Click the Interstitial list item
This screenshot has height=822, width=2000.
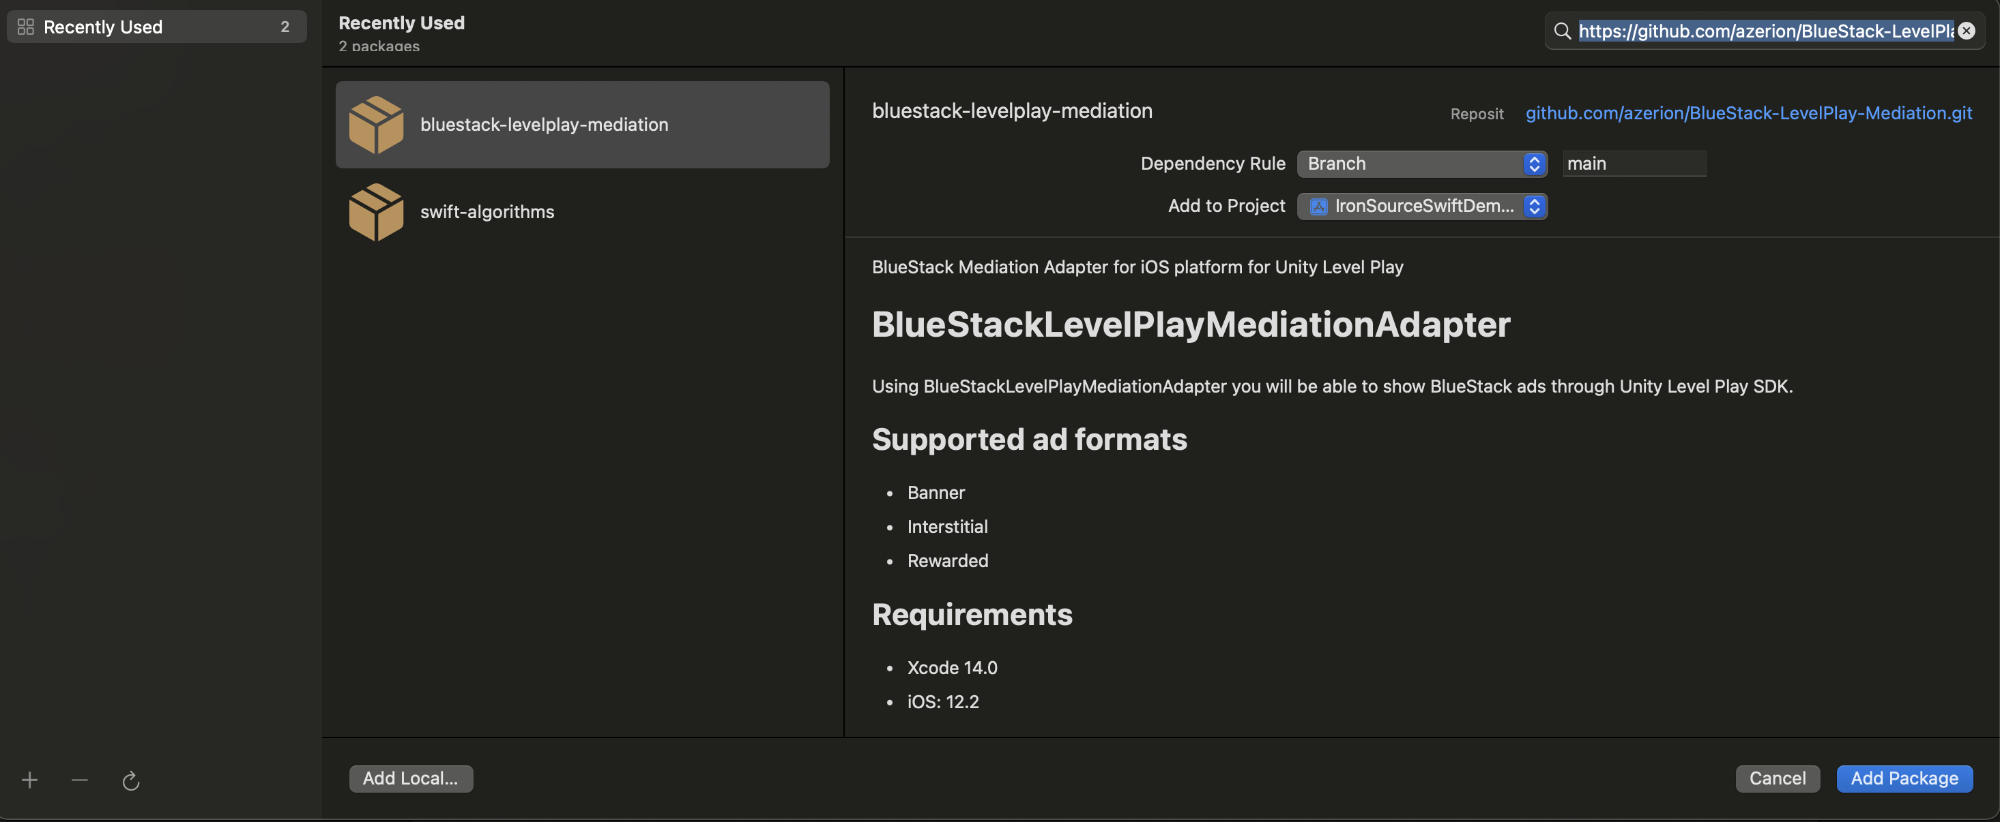click(947, 527)
